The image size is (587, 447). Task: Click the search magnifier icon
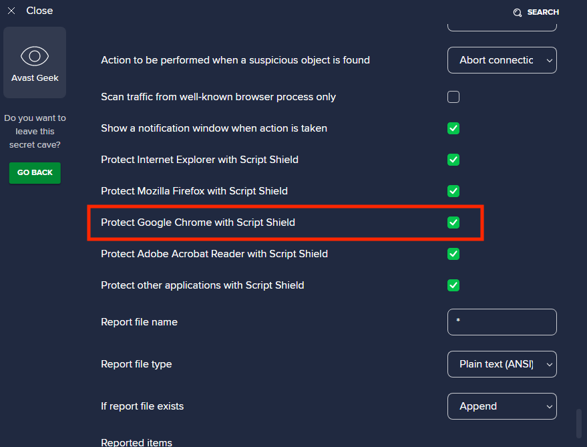coord(517,13)
